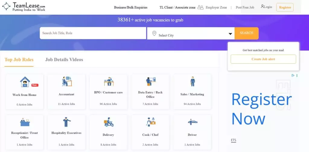The width and height of the screenshot is (309, 152).
Task: Select the BPO / Customer care icon
Action: coord(108,81)
